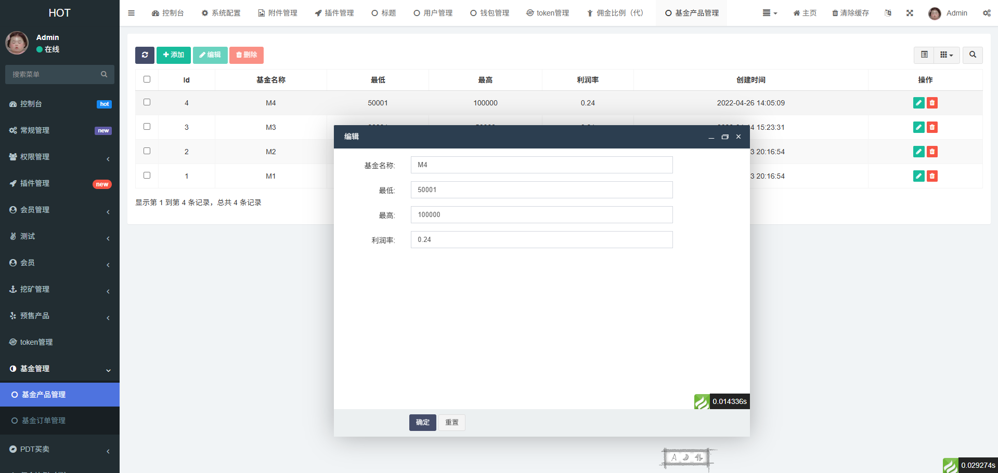
Task: Click the fullscreen expand icon in header
Action: (x=910, y=13)
